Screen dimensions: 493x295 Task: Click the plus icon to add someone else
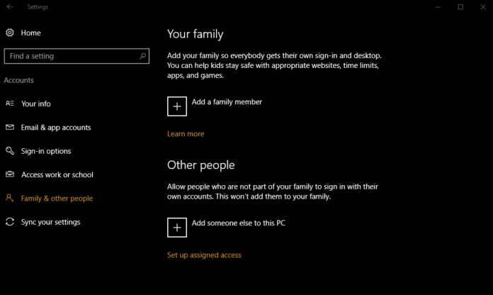pos(177,228)
